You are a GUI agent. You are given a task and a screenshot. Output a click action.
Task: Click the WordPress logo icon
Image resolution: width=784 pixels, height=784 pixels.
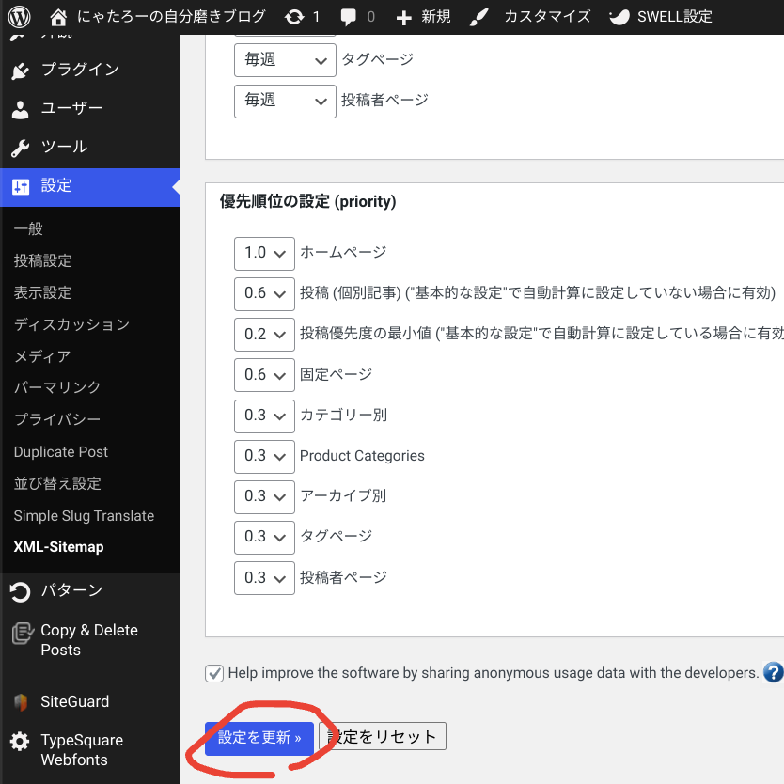coord(20,16)
